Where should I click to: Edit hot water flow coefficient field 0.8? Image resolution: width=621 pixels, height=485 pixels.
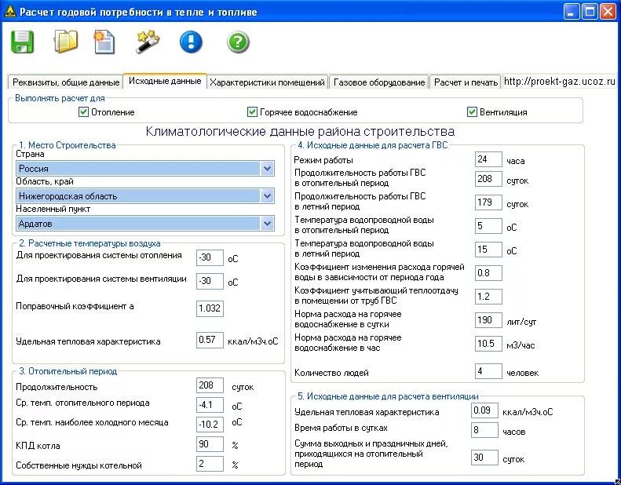coord(488,273)
